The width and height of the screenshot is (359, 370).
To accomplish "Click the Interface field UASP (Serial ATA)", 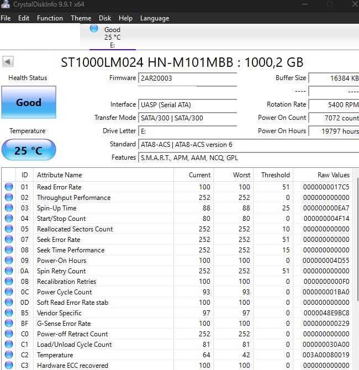I will (187, 104).
